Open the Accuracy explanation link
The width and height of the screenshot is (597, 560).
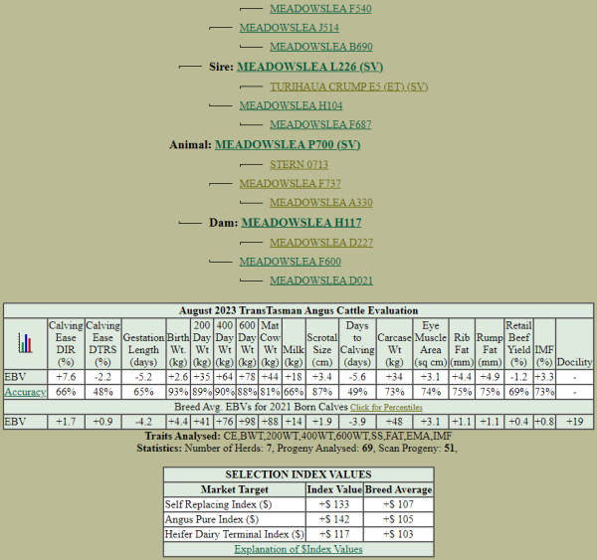pos(25,392)
